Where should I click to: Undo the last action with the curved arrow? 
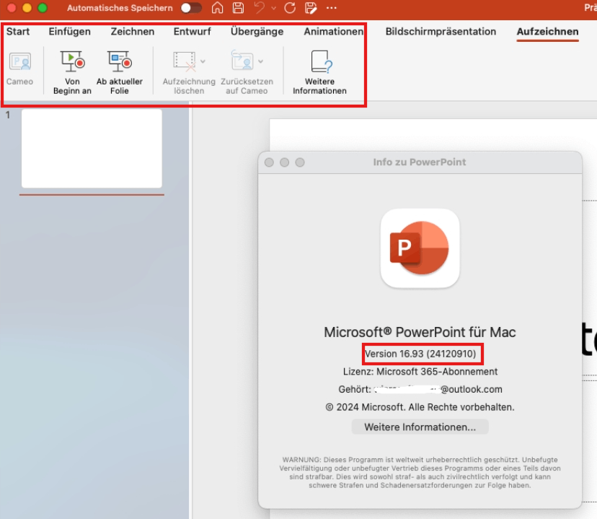[260, 8]
